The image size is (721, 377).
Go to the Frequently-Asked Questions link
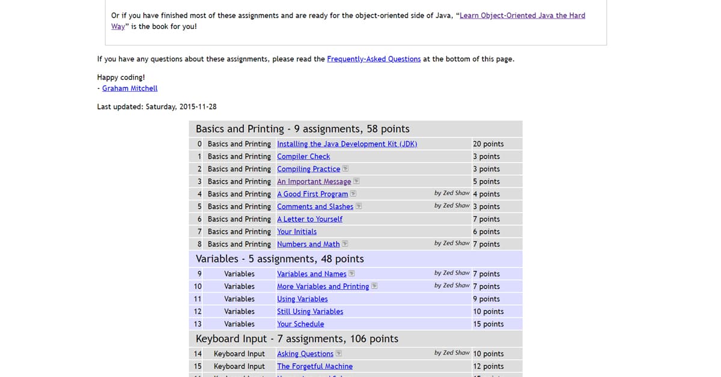tap(374, 59)
